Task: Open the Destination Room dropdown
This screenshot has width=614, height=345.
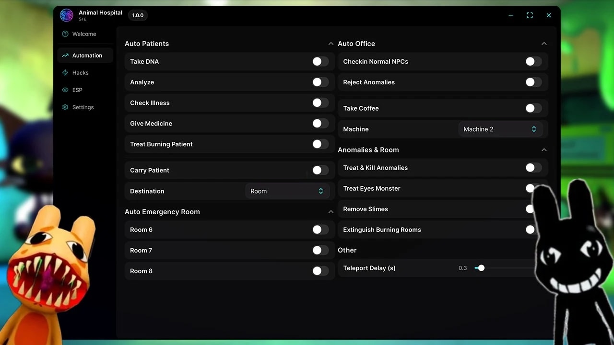Action: point(287,191)
